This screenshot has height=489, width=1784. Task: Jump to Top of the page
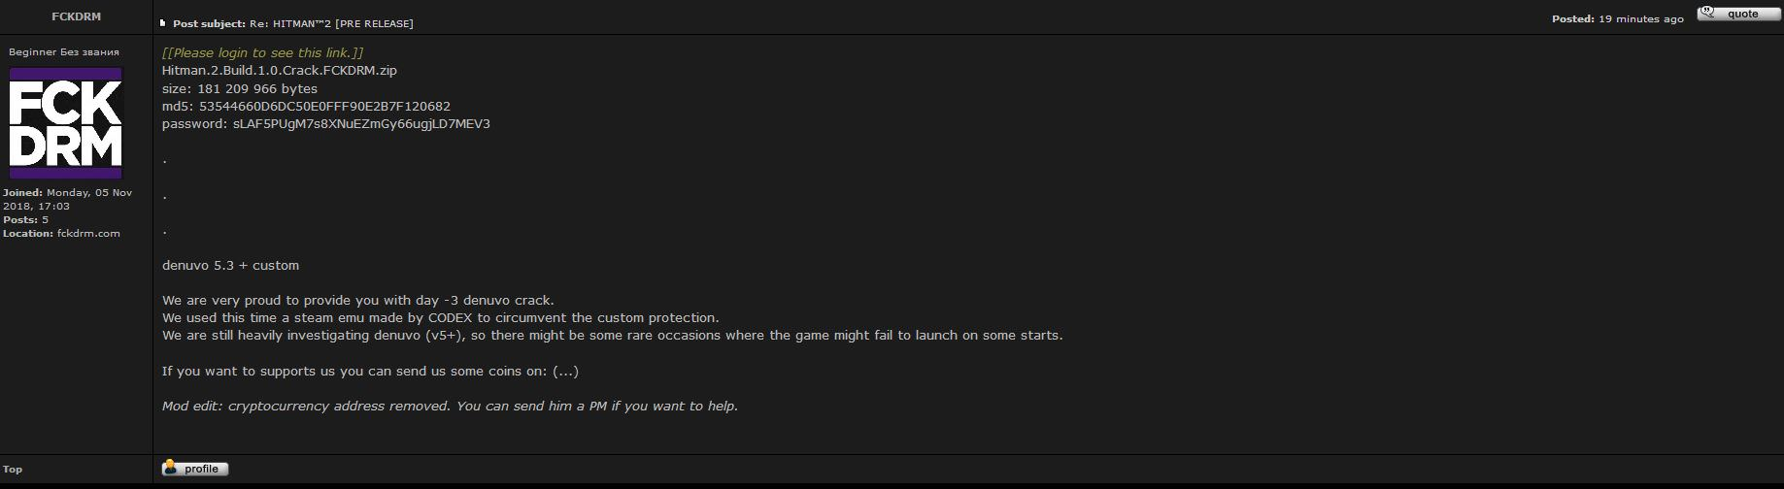click(x=13, y=470)
